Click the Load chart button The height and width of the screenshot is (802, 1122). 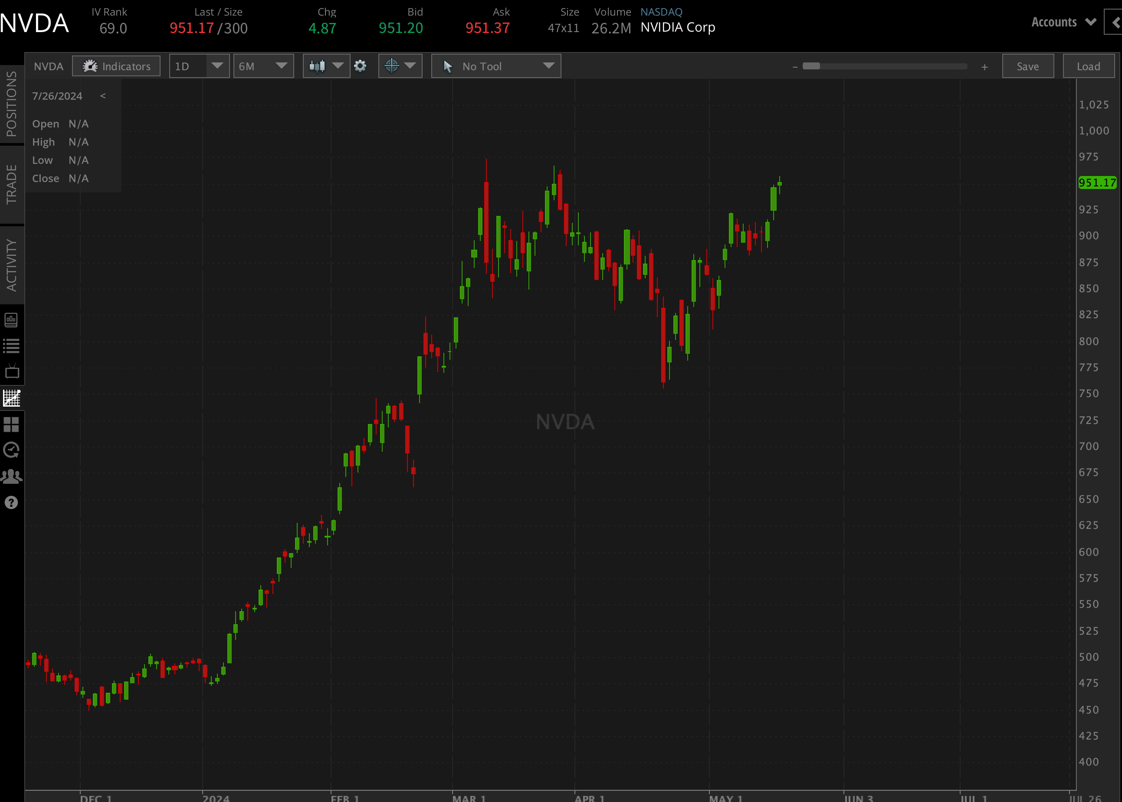point(1089,66)
